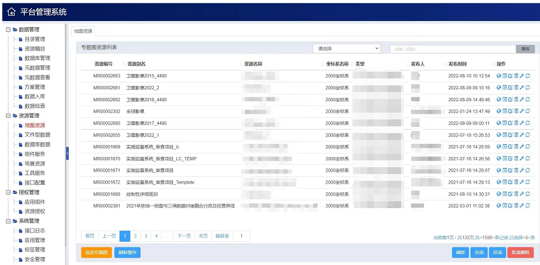
Task: Collapse the 系统管理 tree node
Action: [9, 221]
